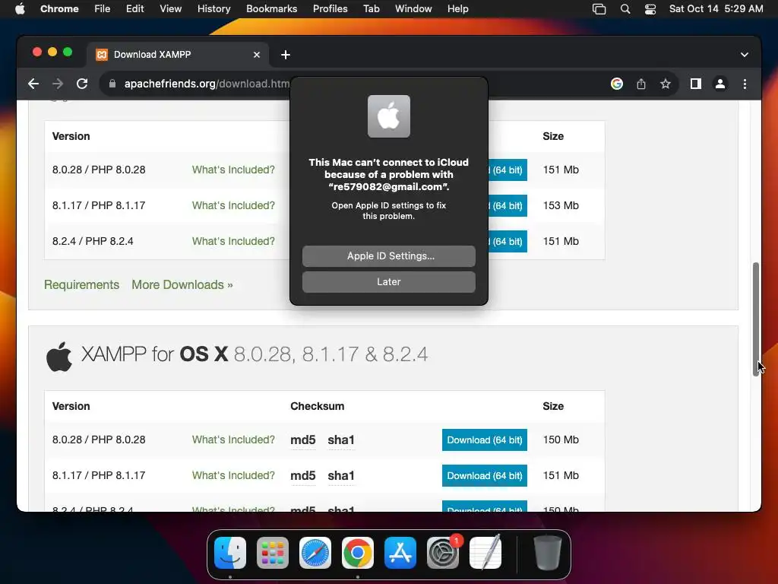Viewport: 778px width, 584px height.
Task: Open the Requirements link
Action: click(x=81, y=284)
